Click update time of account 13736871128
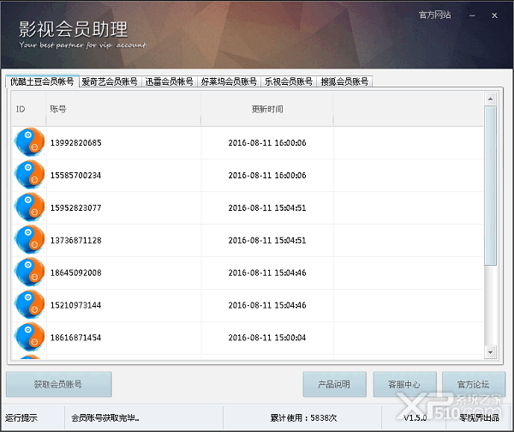 coord(267,240)
